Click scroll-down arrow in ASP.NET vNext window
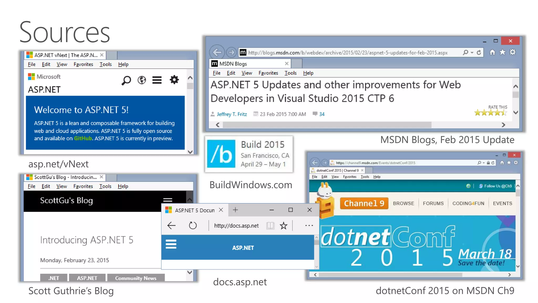 [190, 152]
